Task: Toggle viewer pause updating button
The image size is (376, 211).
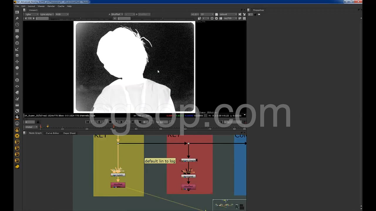Action: (221, 18)
